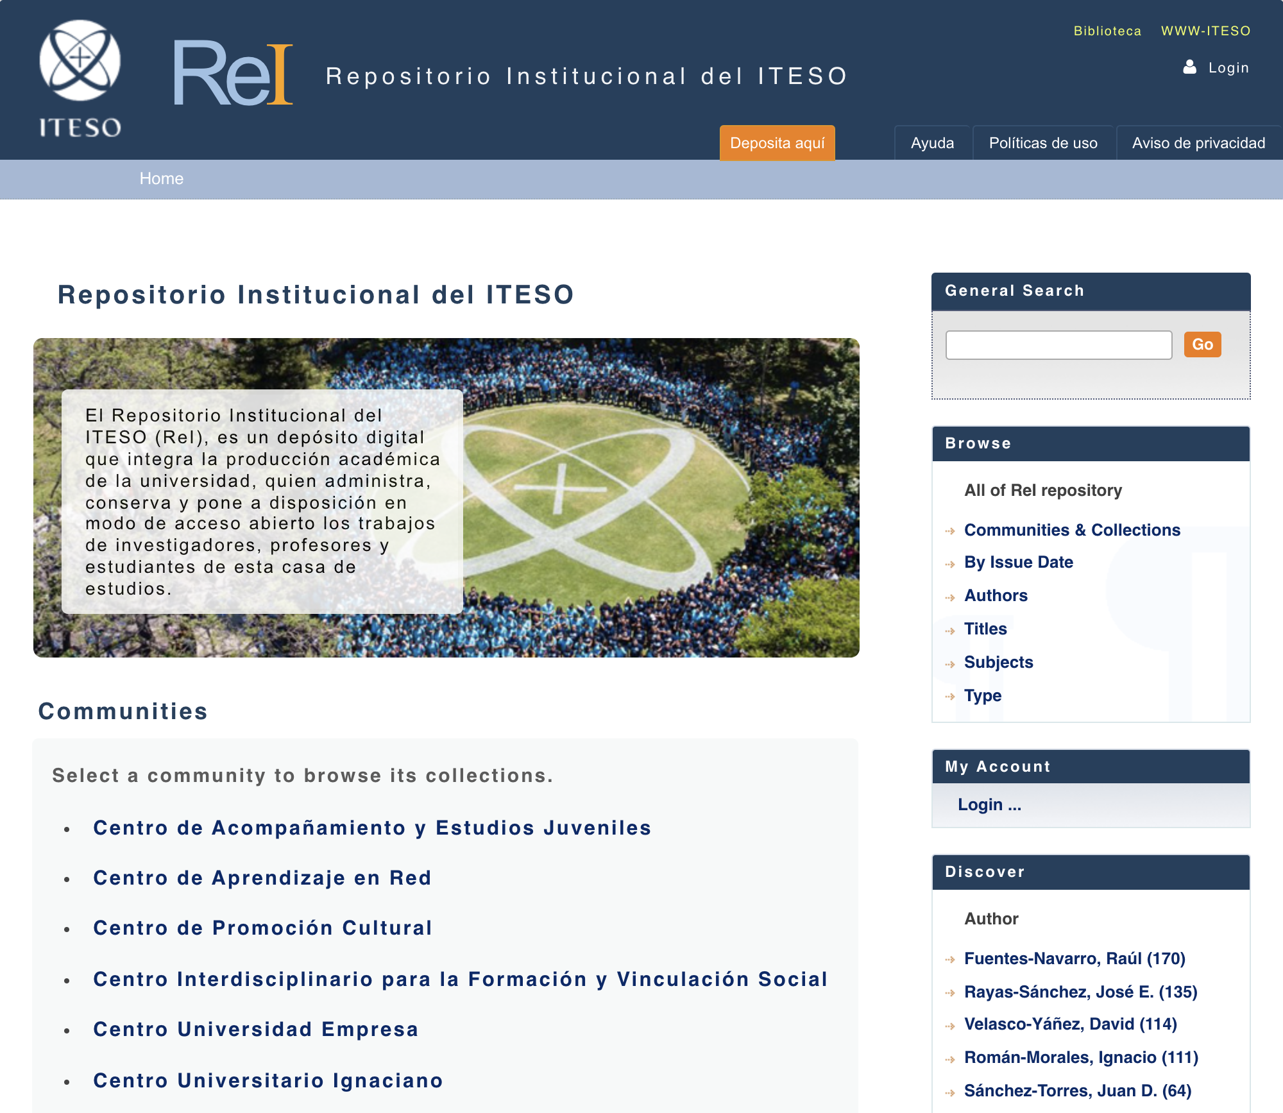Open Centro de Aprendizaje en Red community

tap(262, 878)
